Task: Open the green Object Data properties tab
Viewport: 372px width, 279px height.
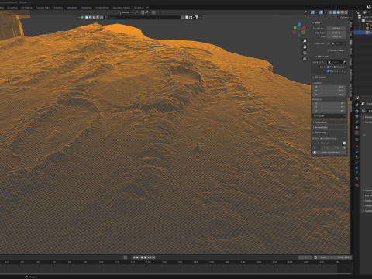Action: pos(356,173)
